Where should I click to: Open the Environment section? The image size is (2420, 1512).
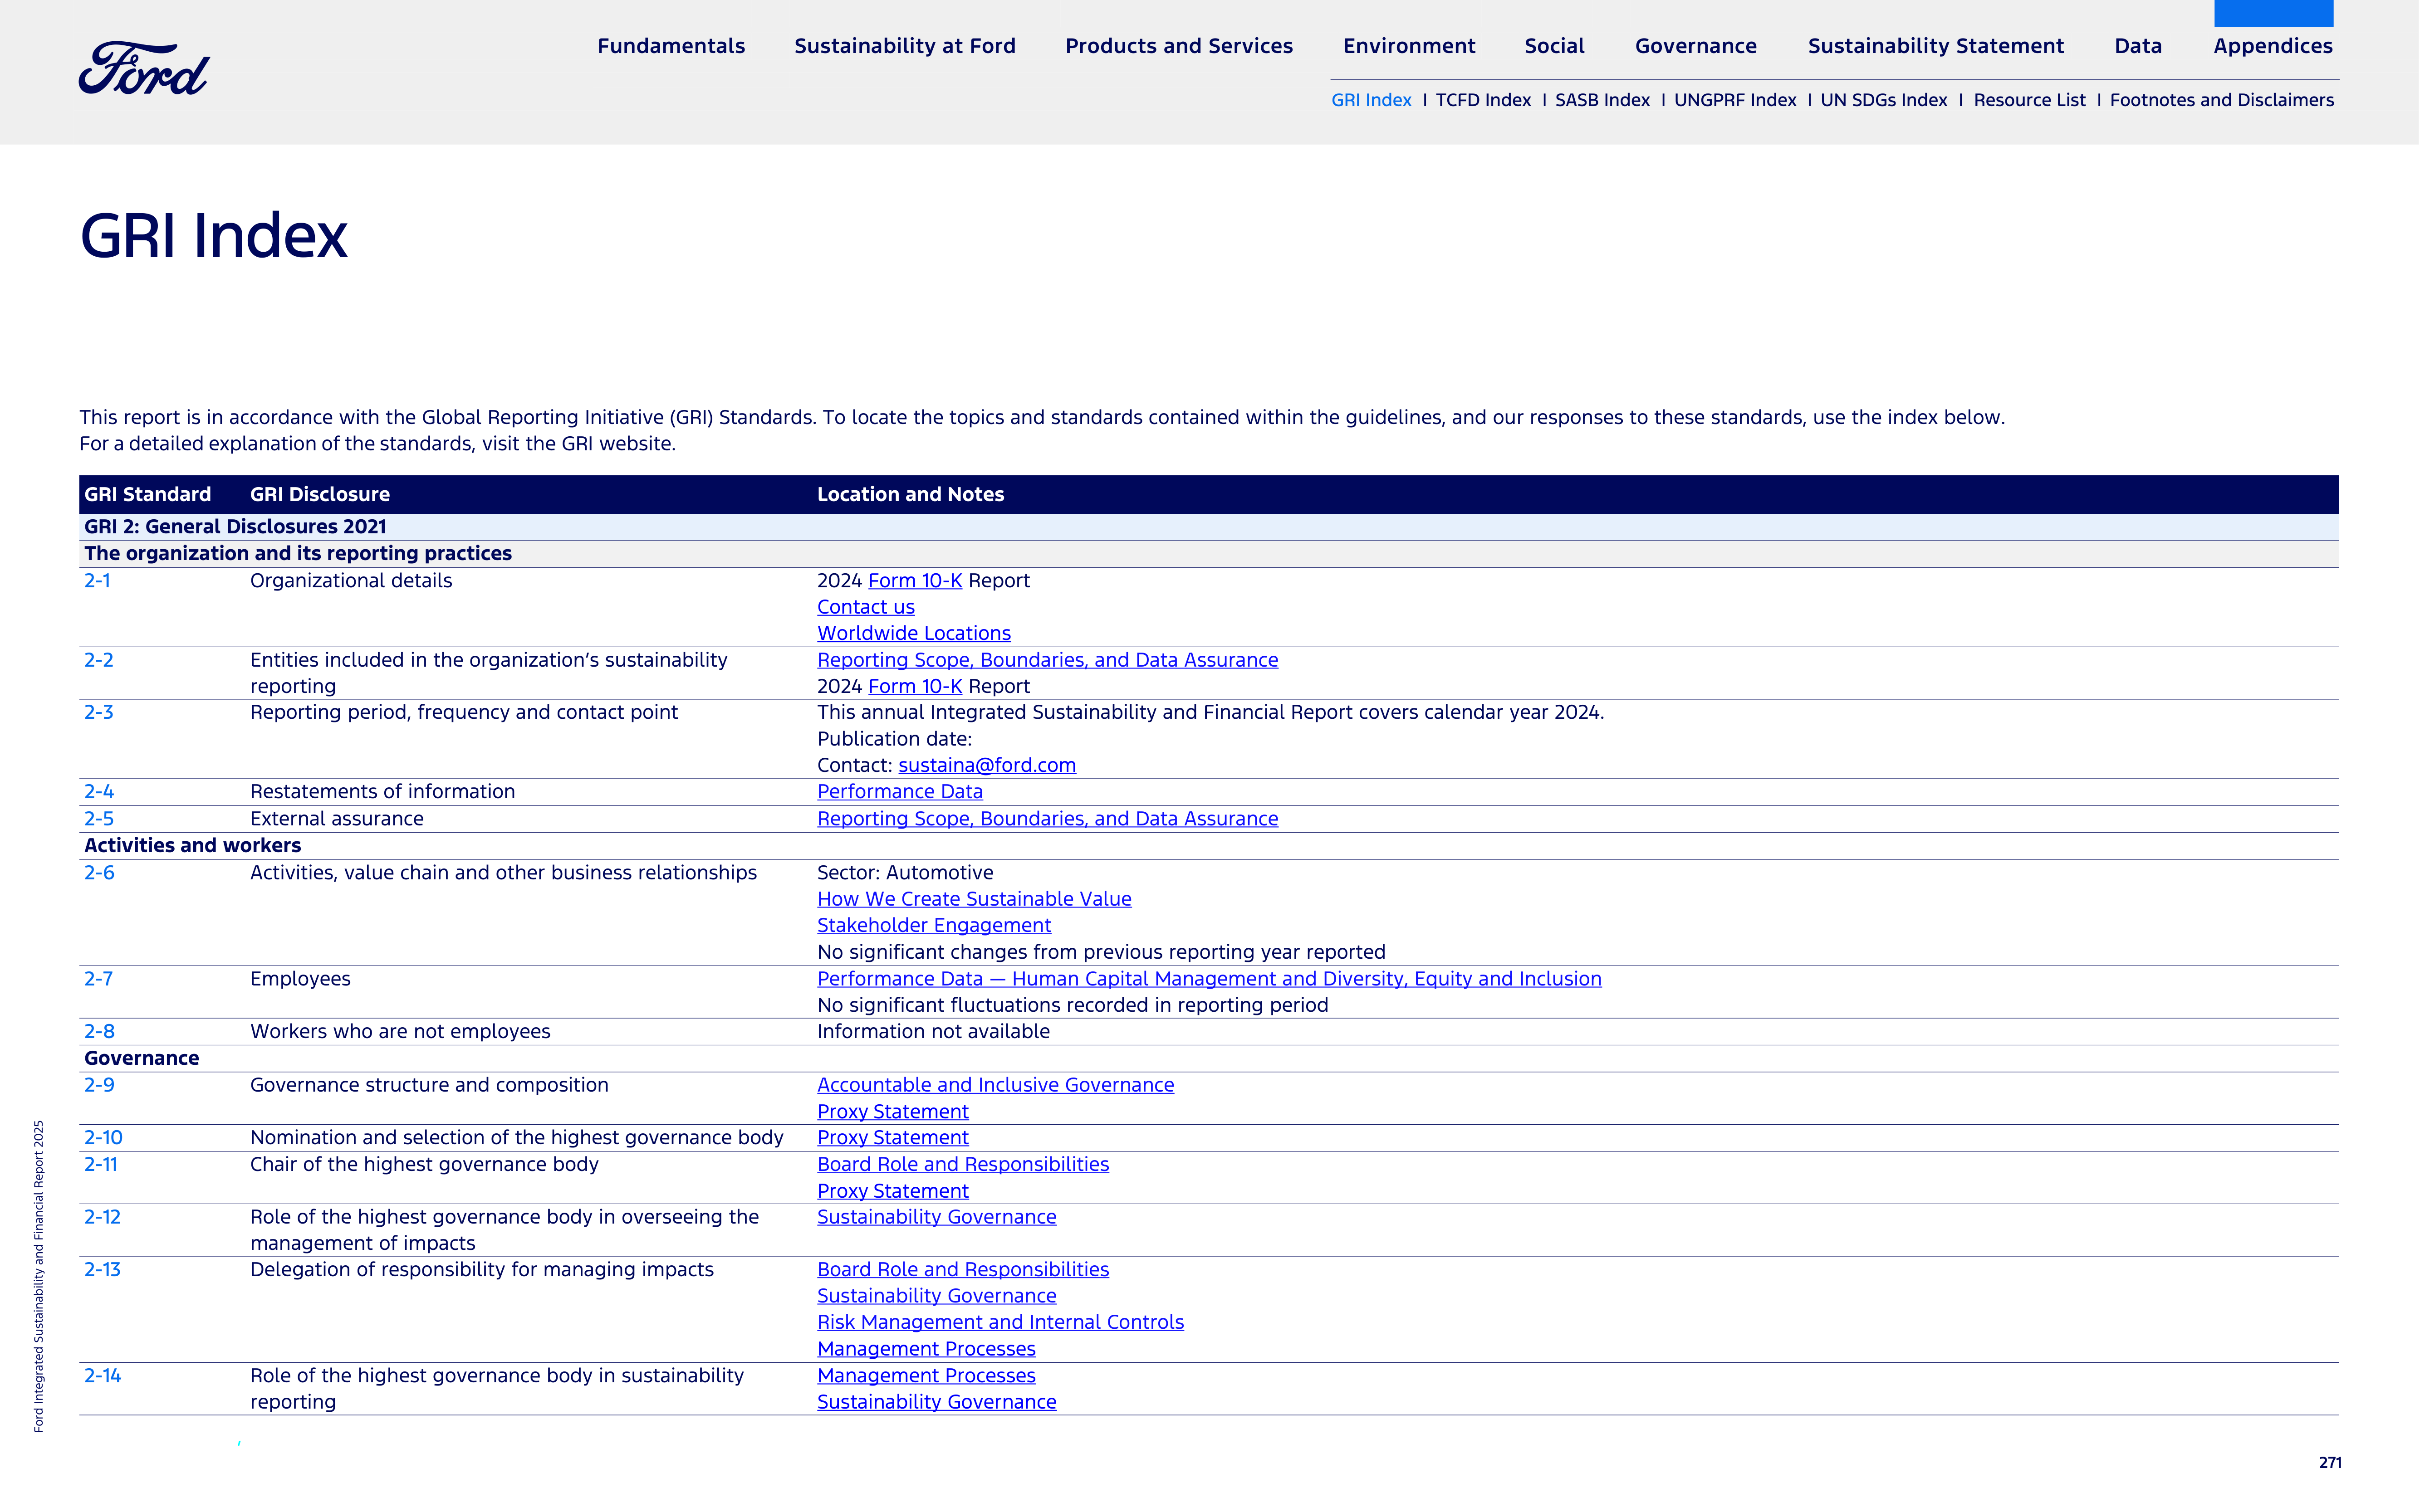click(1409, 46)
